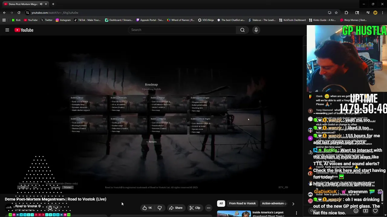This screenshot has width=387, height=217.
Task: Open the apps grid in bookmarks bar
Action: pos(4,20)
